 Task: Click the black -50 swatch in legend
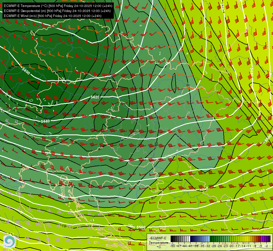click(x=172, y=239)
